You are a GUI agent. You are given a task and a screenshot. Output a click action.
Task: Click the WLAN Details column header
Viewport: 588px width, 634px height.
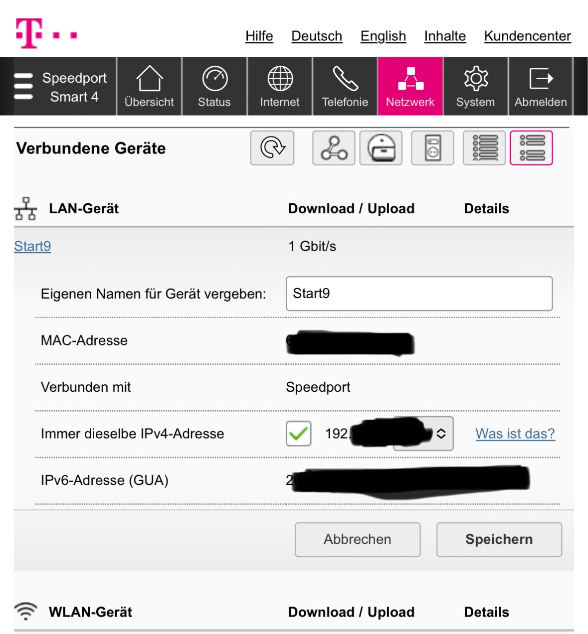(487, 612)
